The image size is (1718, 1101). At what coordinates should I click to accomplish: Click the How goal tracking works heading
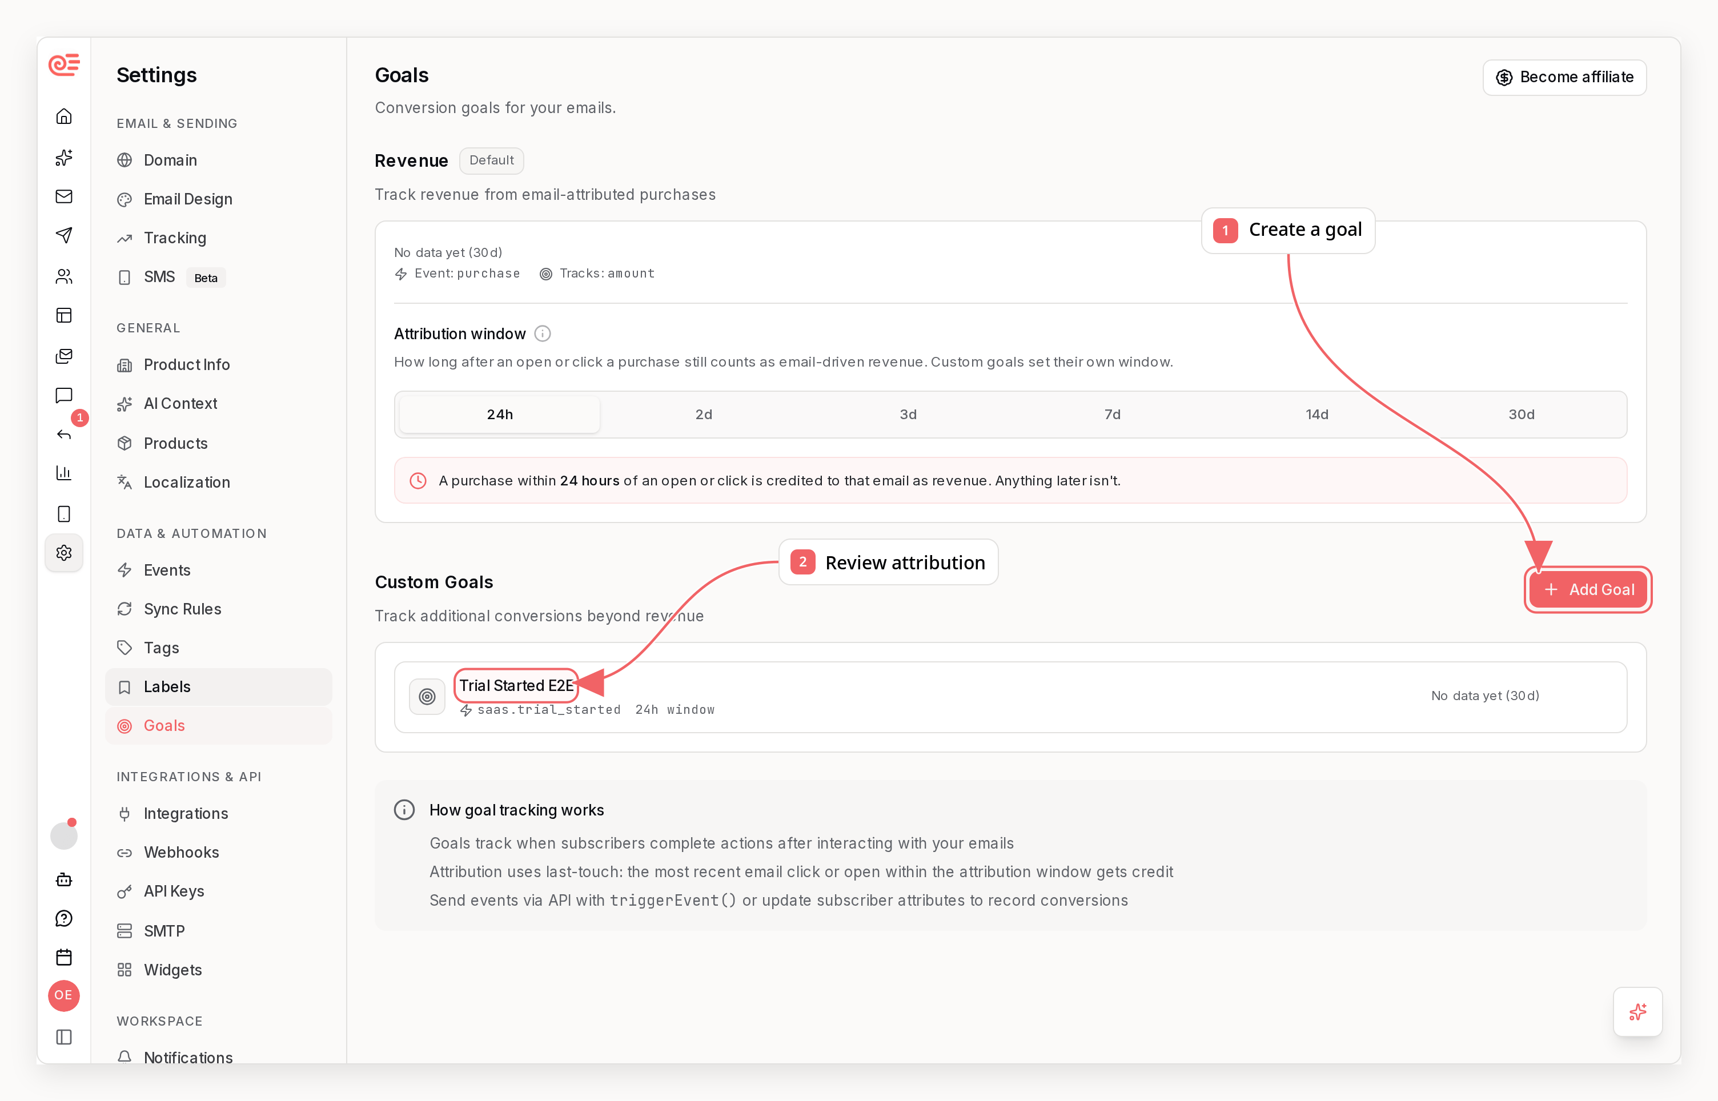coord(516,810)
